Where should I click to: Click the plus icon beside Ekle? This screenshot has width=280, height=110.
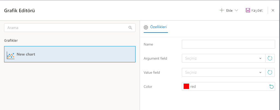pyautogui.click(x=222, y=10)
